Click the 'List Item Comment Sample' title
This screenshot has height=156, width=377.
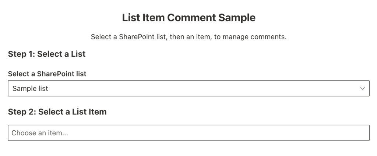pyautogui.click(x=188, y=18)
